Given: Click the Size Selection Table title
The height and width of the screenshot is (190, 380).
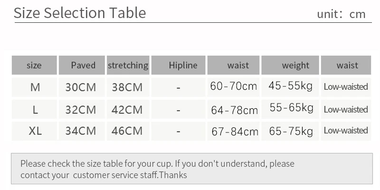Looking at the screenshot, I should coord(80,13).
